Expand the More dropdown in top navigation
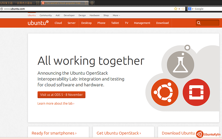The image size is (222, 139). click(116, 15)
